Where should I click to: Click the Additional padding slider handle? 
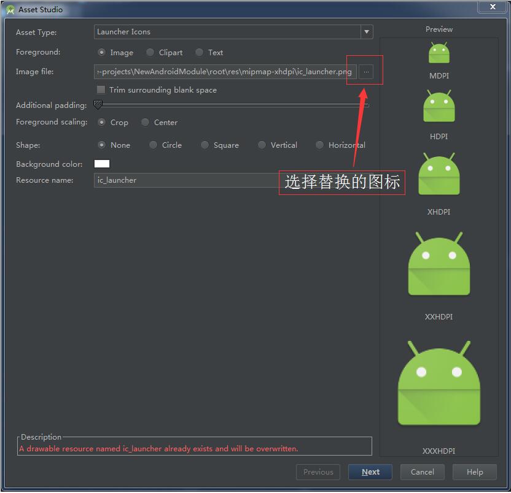point(98,104)
